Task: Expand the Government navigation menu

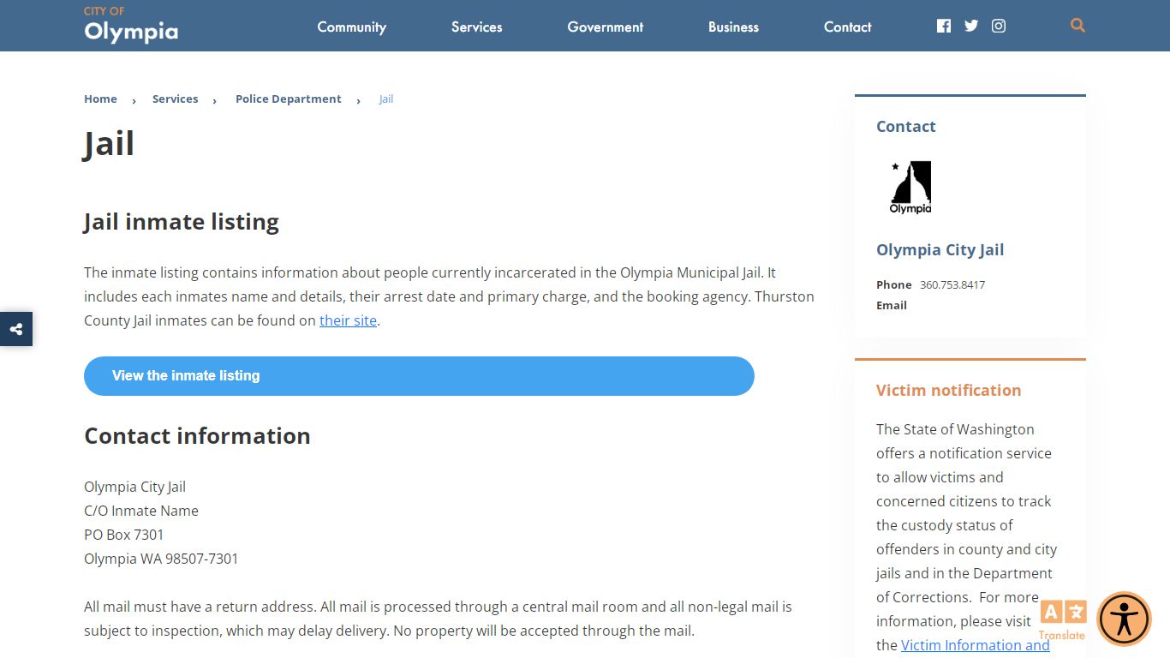Action: [606, 27]
